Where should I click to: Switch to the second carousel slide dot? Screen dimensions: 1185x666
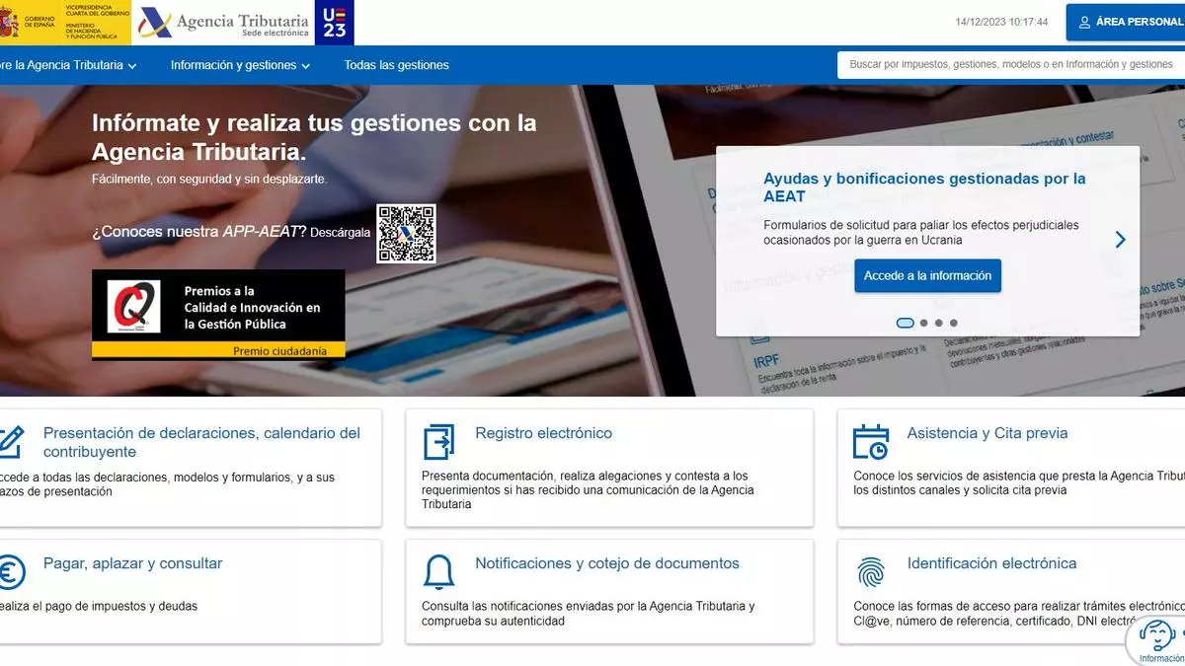point(924,323)
